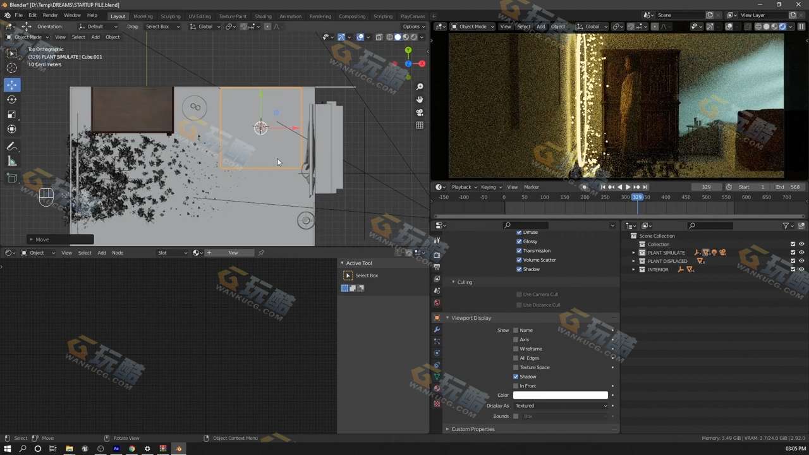Click the pan hand viewport gizmo
The image size is (809, 455).
click(419, 99)
